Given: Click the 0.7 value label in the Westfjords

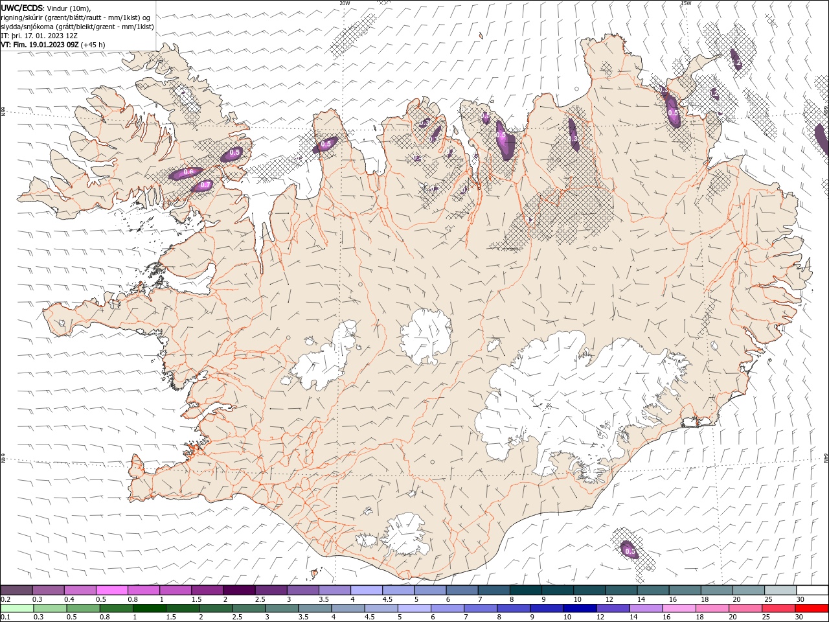Looking at the screenshot, I should (205, 185).
